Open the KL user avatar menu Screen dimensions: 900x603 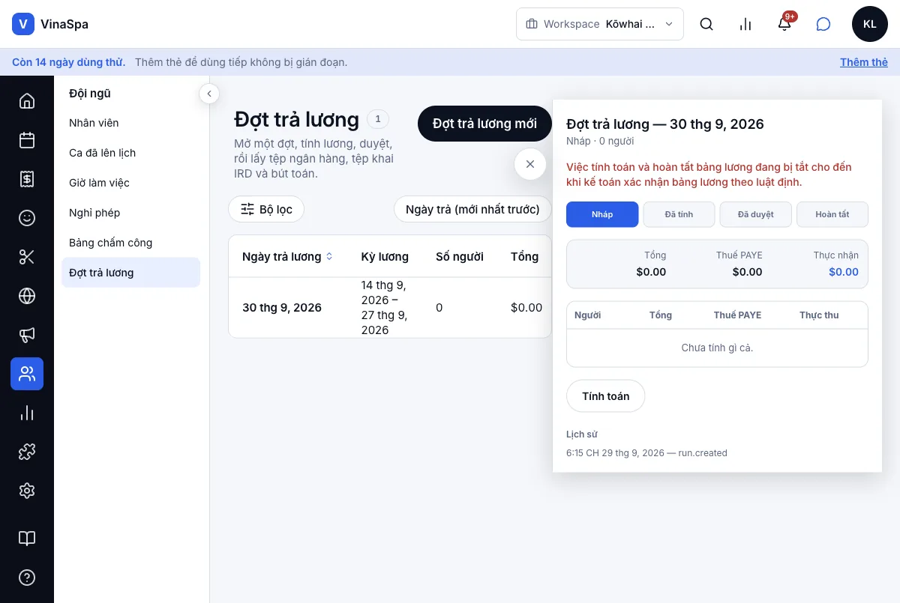870,24
